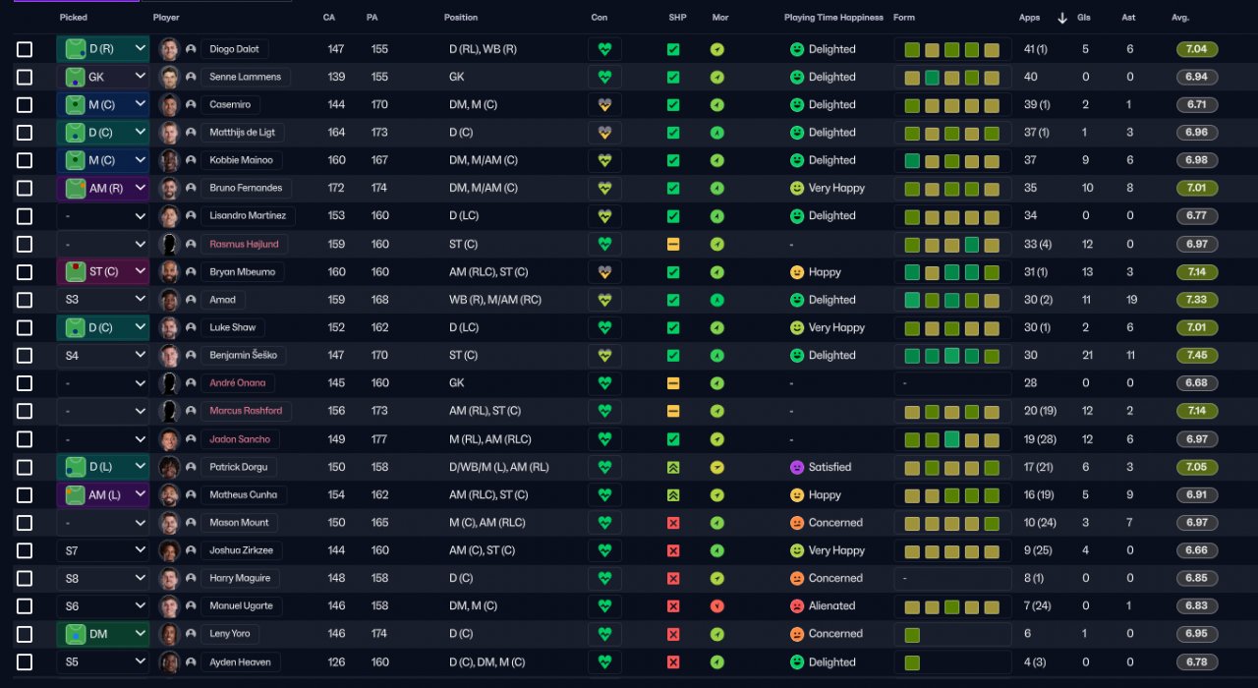
Task: Open Bryan Mbeumo's ST (C) picked dropdown
Action: click(x=103, y=272)
